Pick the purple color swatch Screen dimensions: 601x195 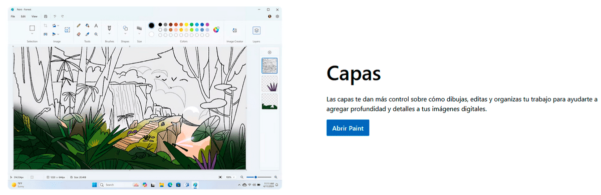click(x=207, y=24)
